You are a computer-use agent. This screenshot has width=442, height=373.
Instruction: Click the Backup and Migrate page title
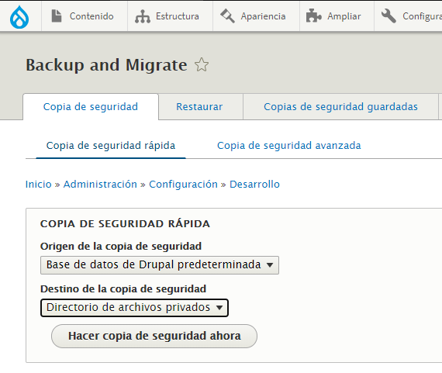(x=106, y=65)
